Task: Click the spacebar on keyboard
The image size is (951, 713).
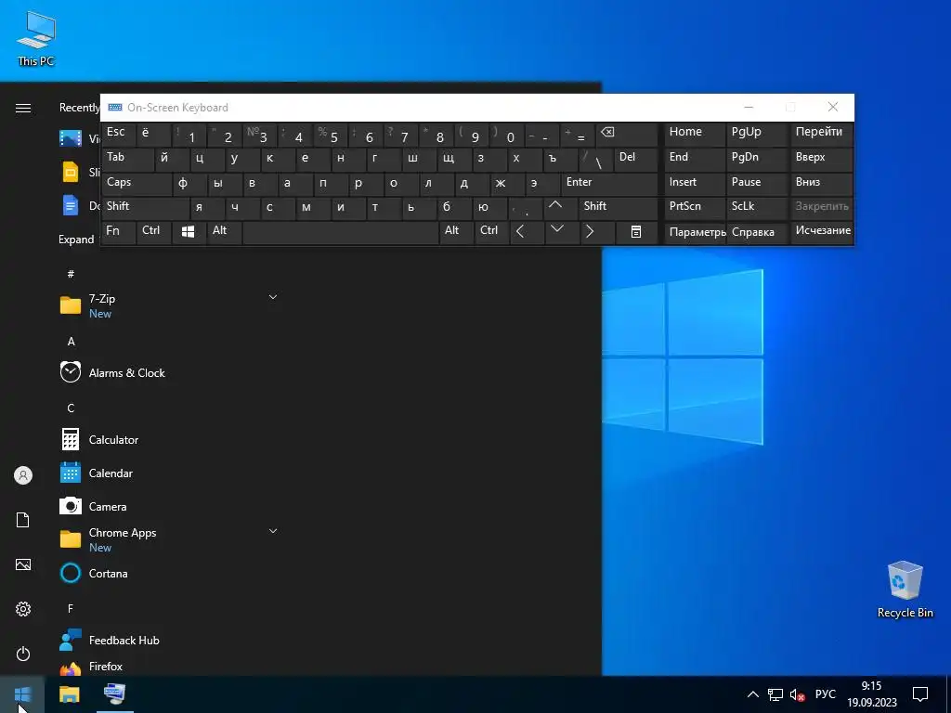Action: tap(341, 232)
